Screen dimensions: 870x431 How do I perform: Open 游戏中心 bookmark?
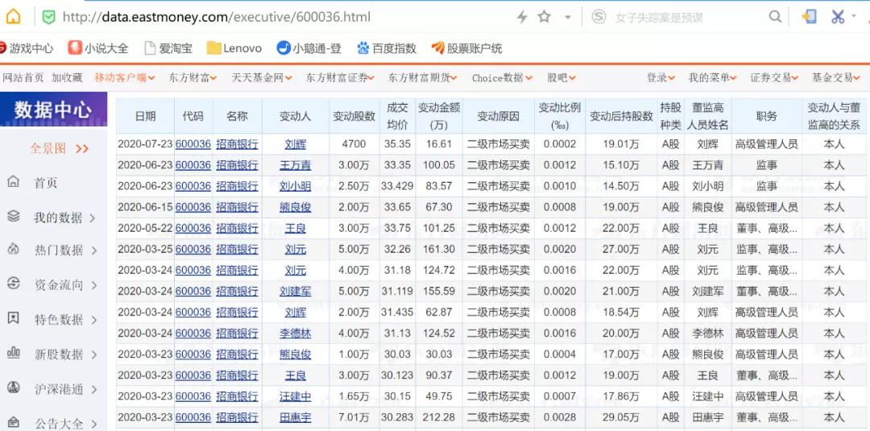click(x=26, y=48)
